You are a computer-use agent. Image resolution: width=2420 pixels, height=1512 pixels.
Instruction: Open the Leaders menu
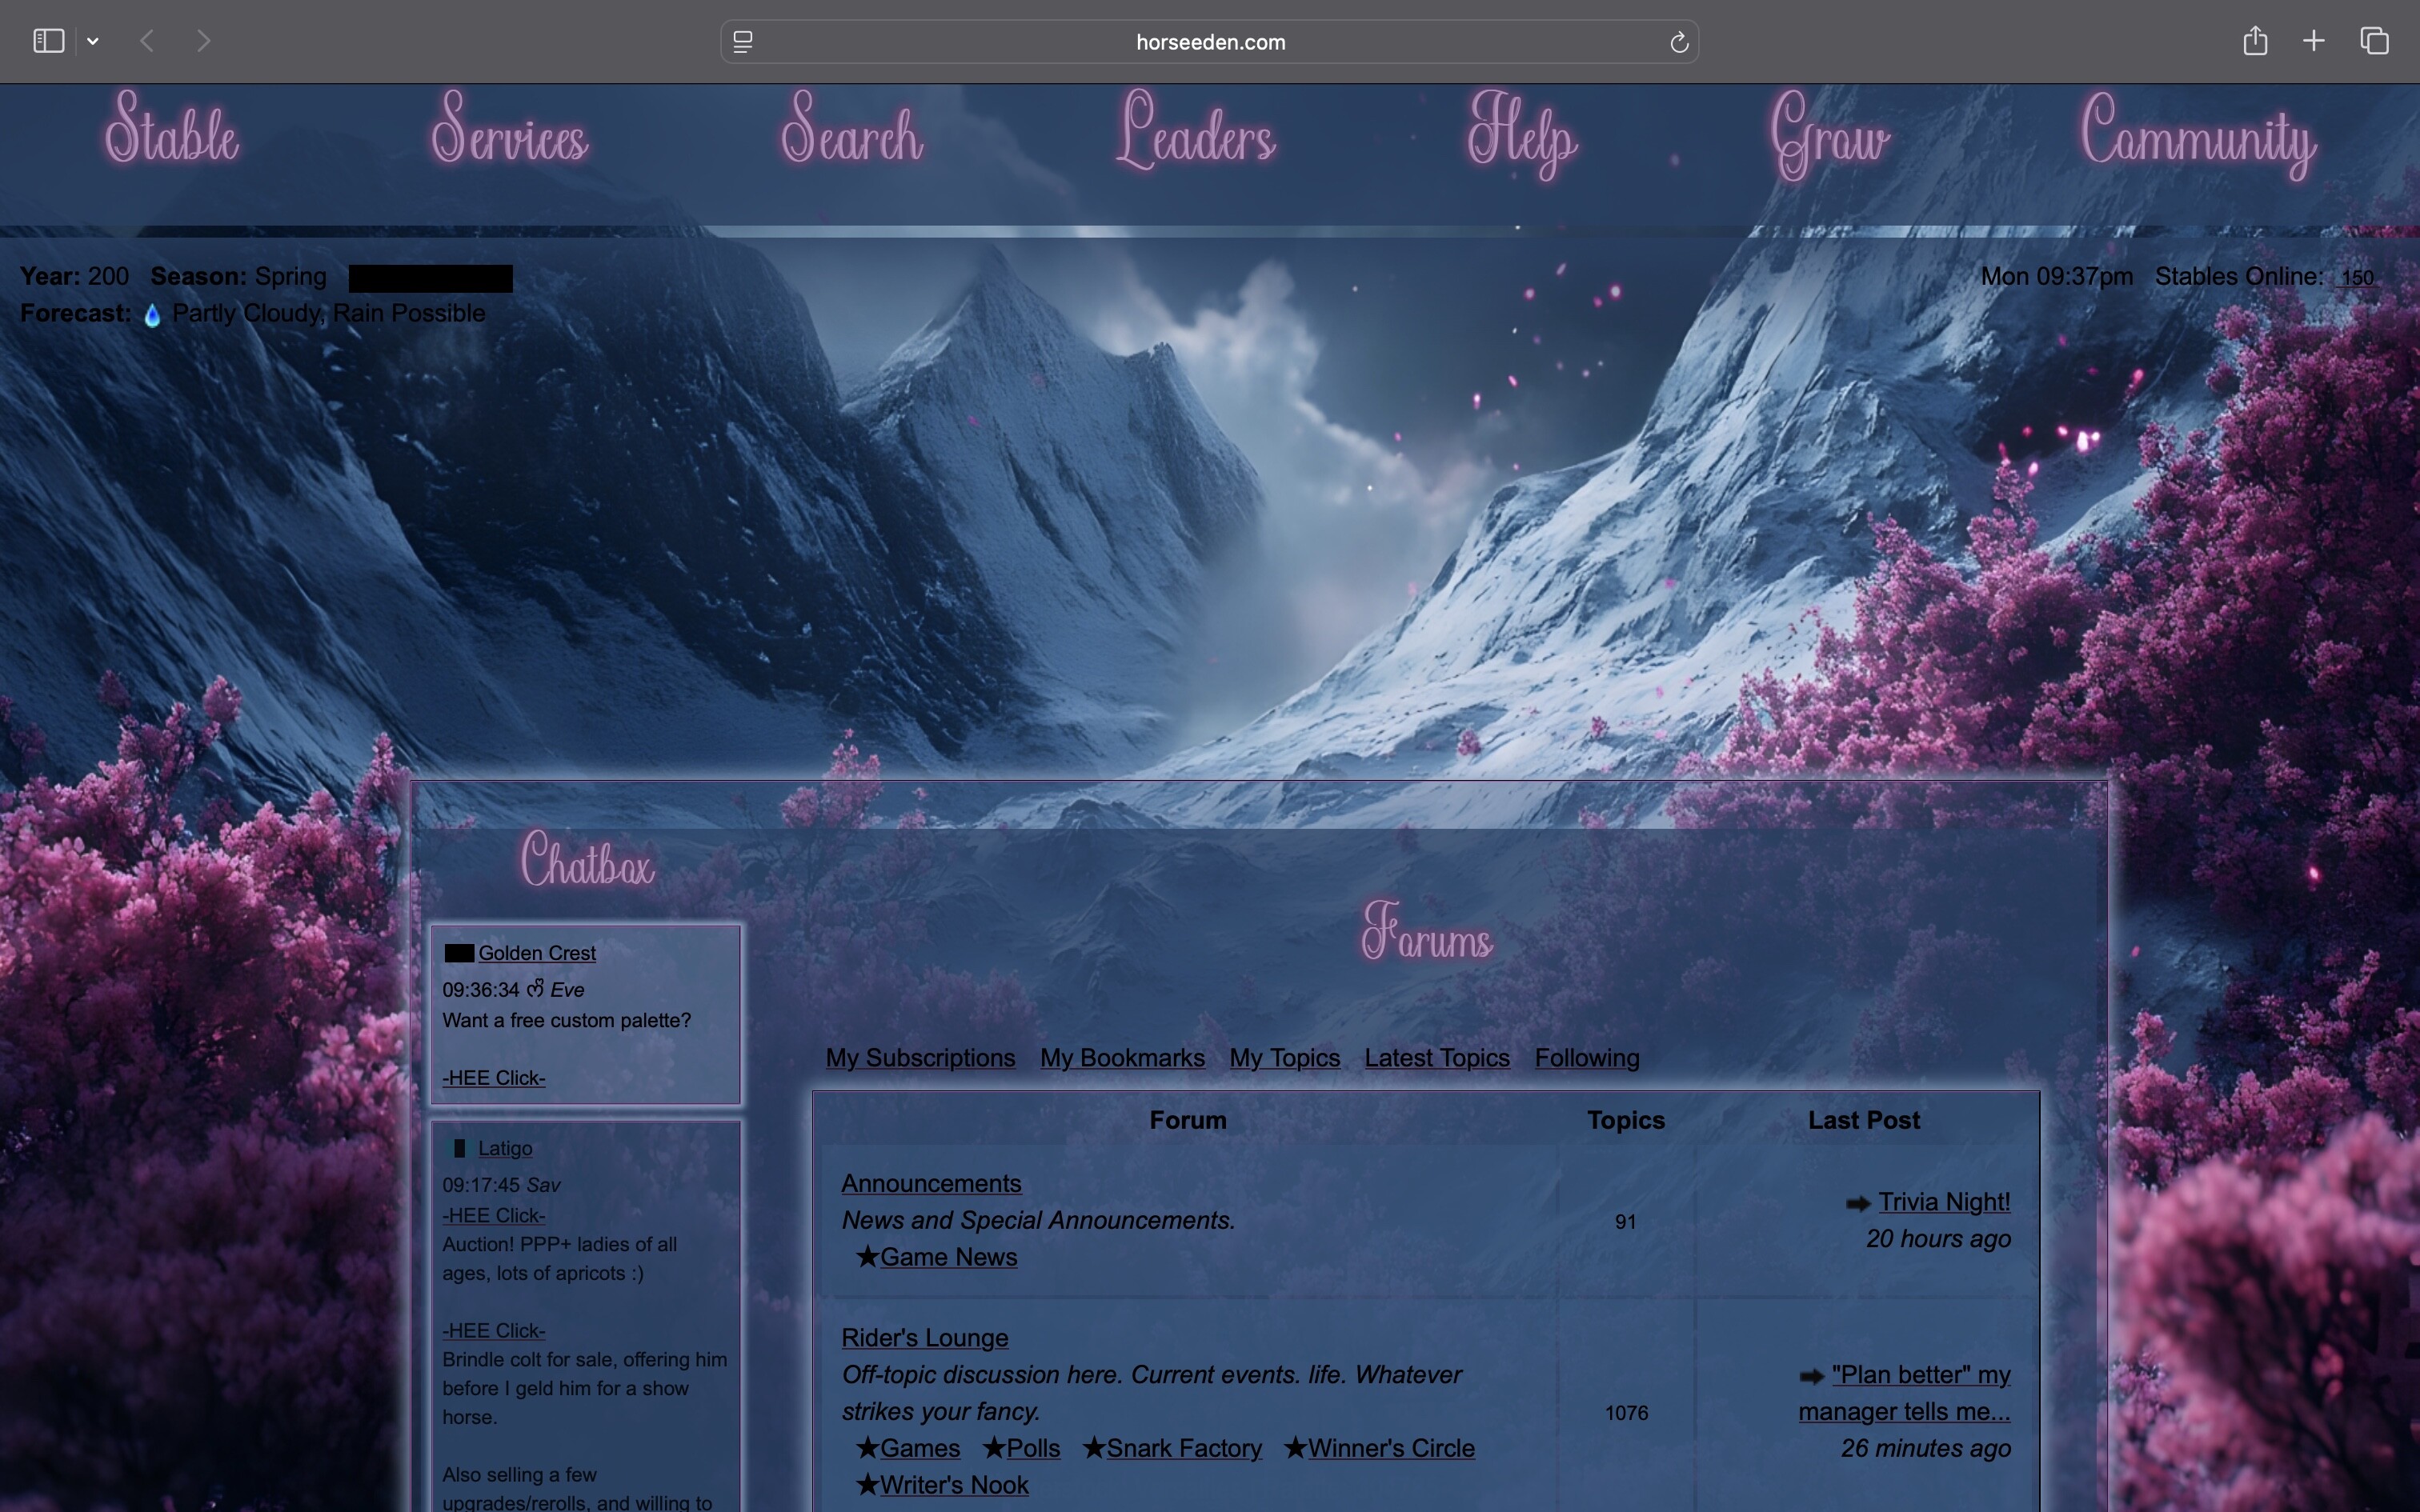point(1196,130)
